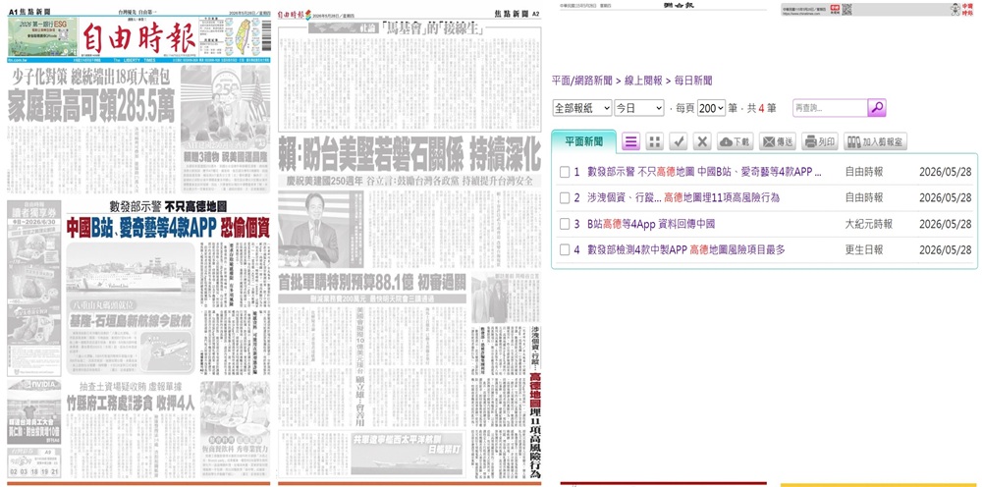Check the box for article 2
Screen dimensions: 982x487
(x=565, y=197)
